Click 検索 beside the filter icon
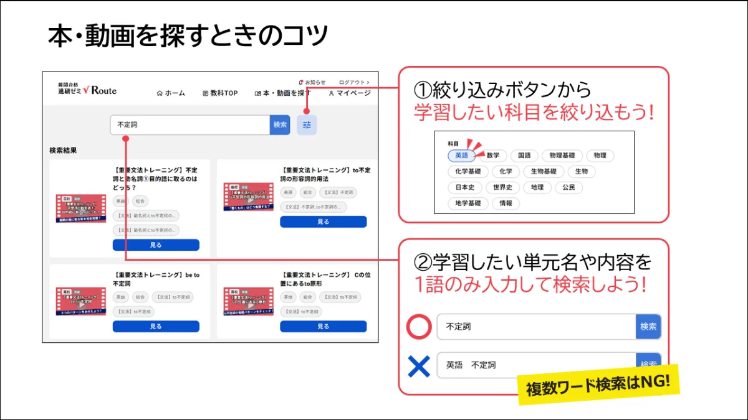 coord(280,124)
